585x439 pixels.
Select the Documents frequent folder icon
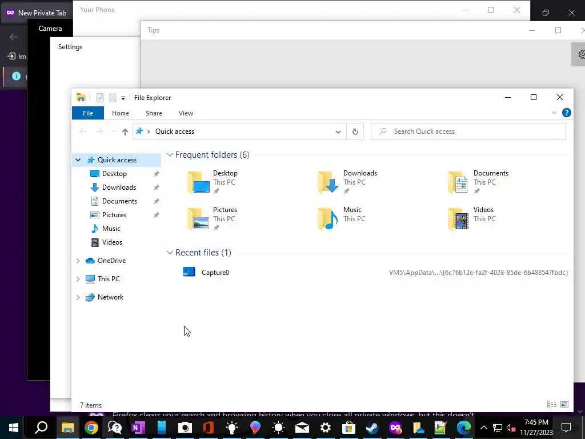click(x=459, y=182)
